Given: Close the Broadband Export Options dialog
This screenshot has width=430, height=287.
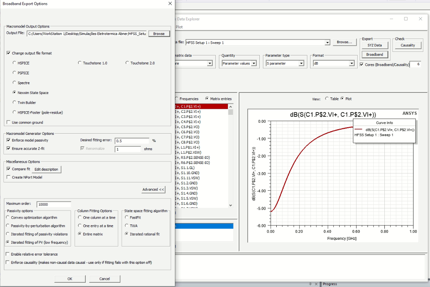Looking at the screenshot, I should 170,4.
